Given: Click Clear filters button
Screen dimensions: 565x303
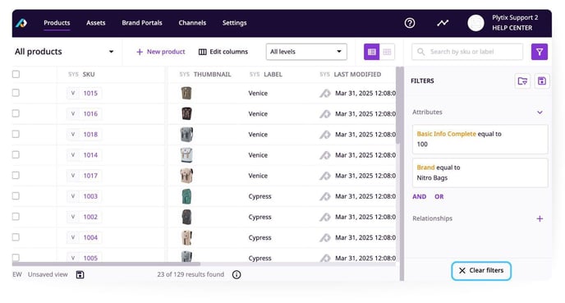Looking at the screenshot, I should pos(481,271).
